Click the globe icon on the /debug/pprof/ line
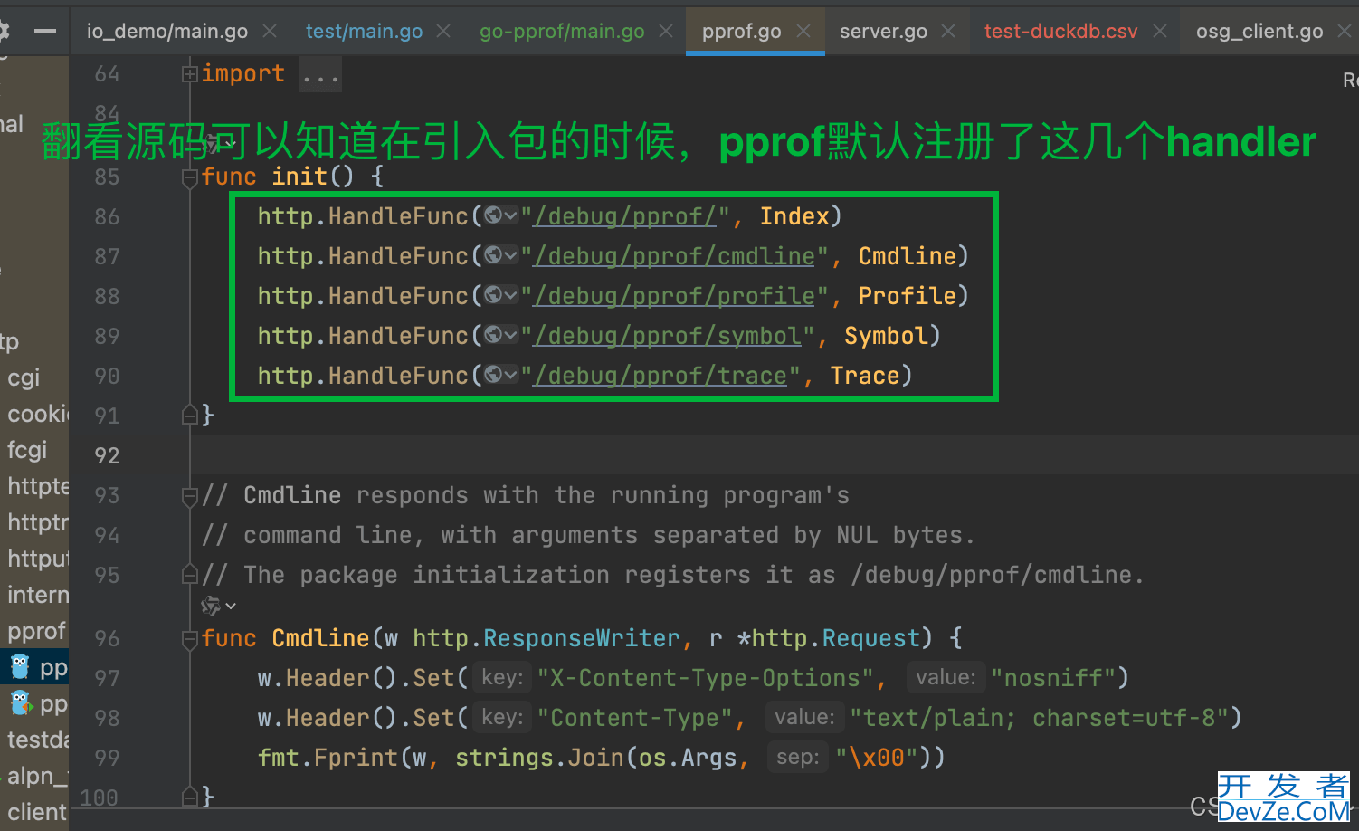1359x831 pixels. (500, 215)
